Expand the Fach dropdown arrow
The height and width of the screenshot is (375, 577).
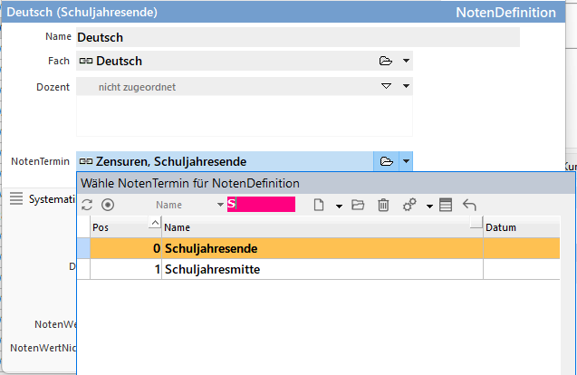tap(406, 61)
